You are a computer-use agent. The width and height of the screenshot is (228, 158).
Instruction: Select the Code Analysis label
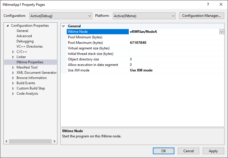[27, 94]
